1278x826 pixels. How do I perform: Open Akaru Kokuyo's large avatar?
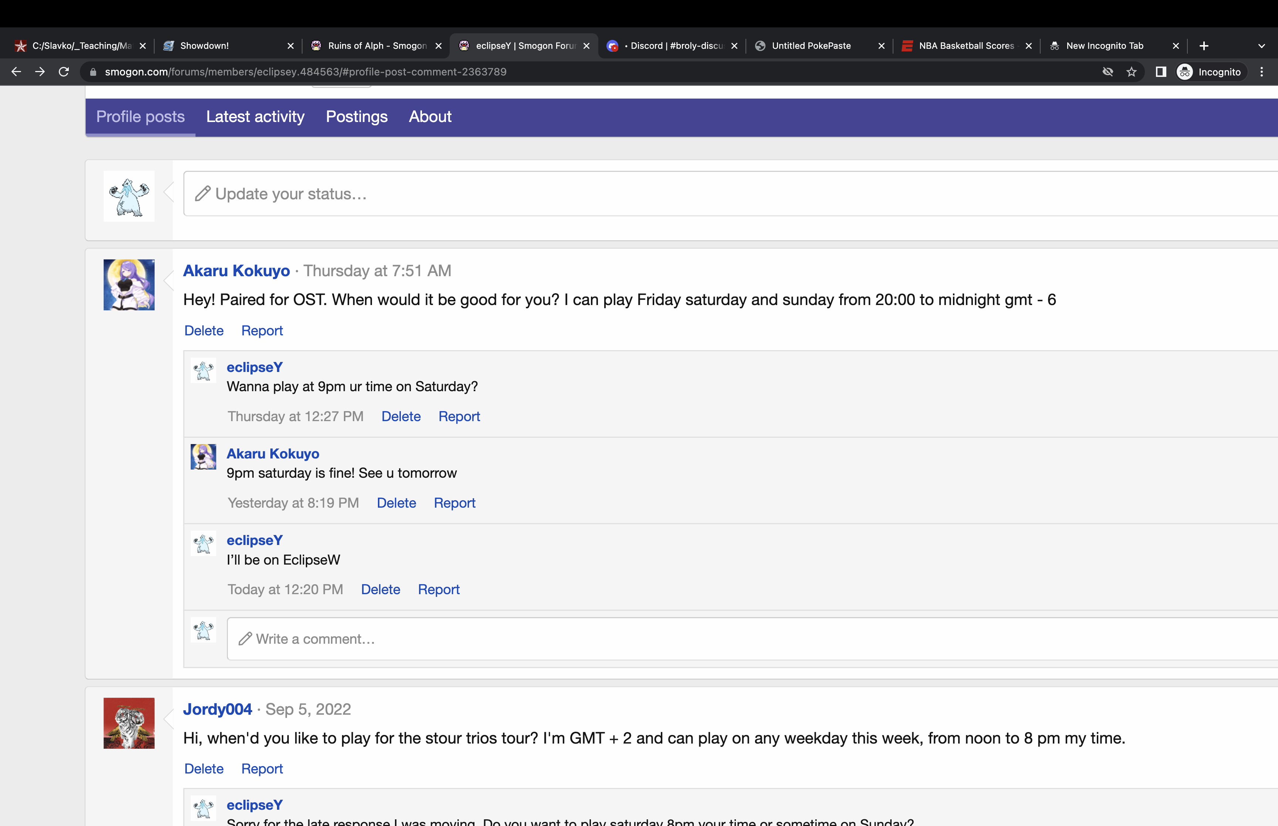(x=129, y=285)
